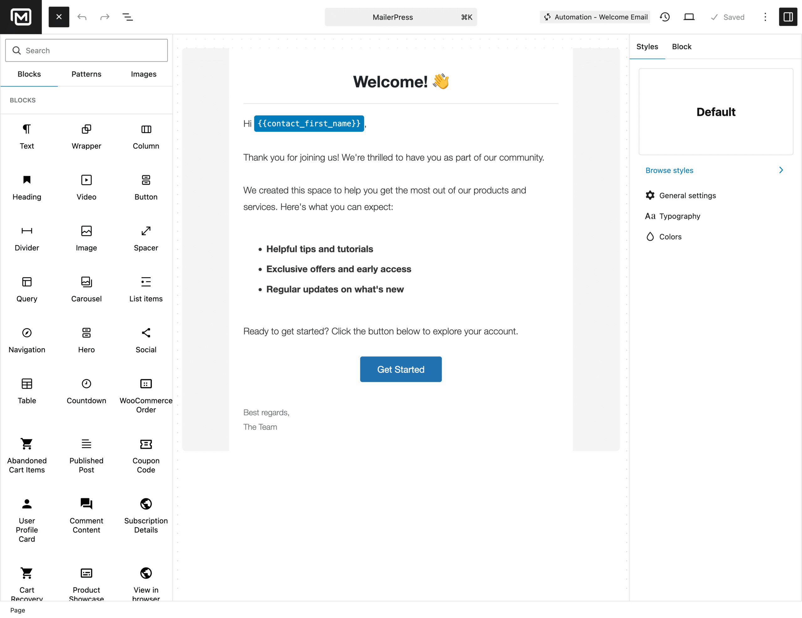Expand Browse styles chevron
This screenshot has height=618, width=802.
[x=781, y=170]
